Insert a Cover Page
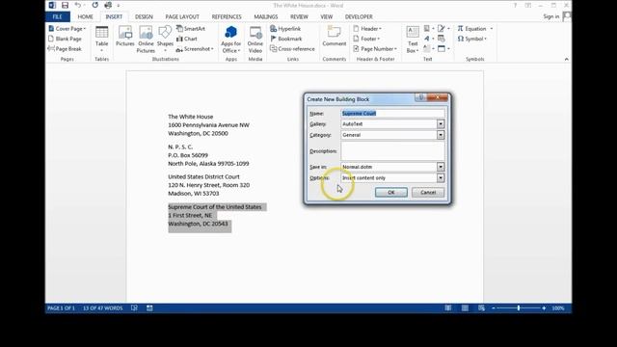Screen dimensions: 617x347 coord(67,29)
